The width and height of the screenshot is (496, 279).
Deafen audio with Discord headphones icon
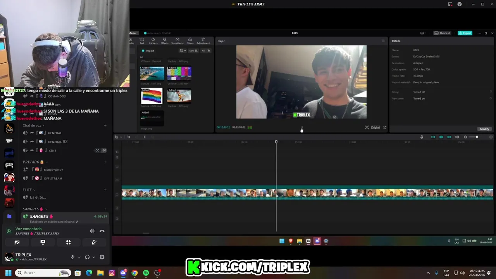[x=87, y=257]
